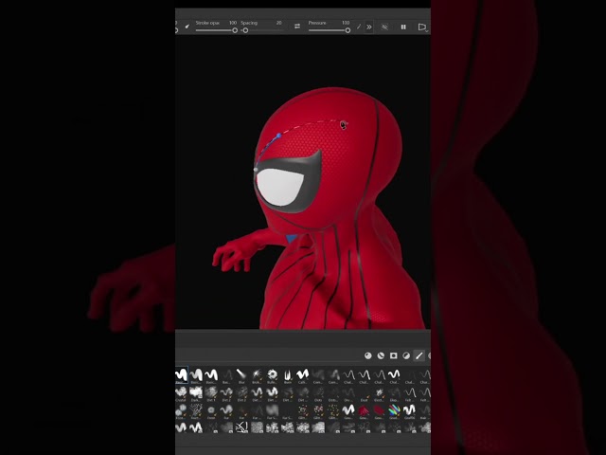The image size is (606, 455).
Task: Filter shelf by square alpha icon
Action: [x=394, y=355]
